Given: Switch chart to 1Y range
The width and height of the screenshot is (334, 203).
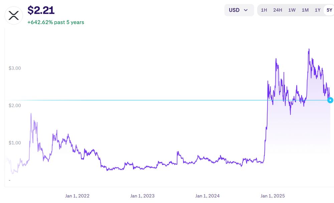Looking at the screenshot, I should [318, 10].
